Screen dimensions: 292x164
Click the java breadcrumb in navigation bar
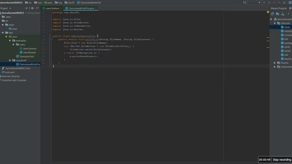point(48,3)
